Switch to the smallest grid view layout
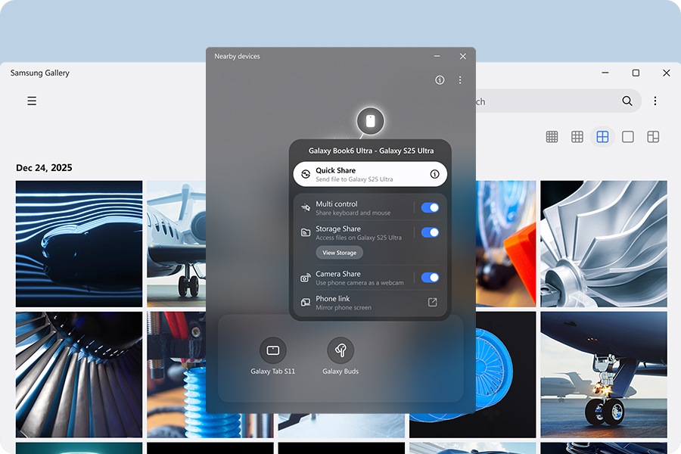This screenshot has width=681, height=454. [552, 137]
